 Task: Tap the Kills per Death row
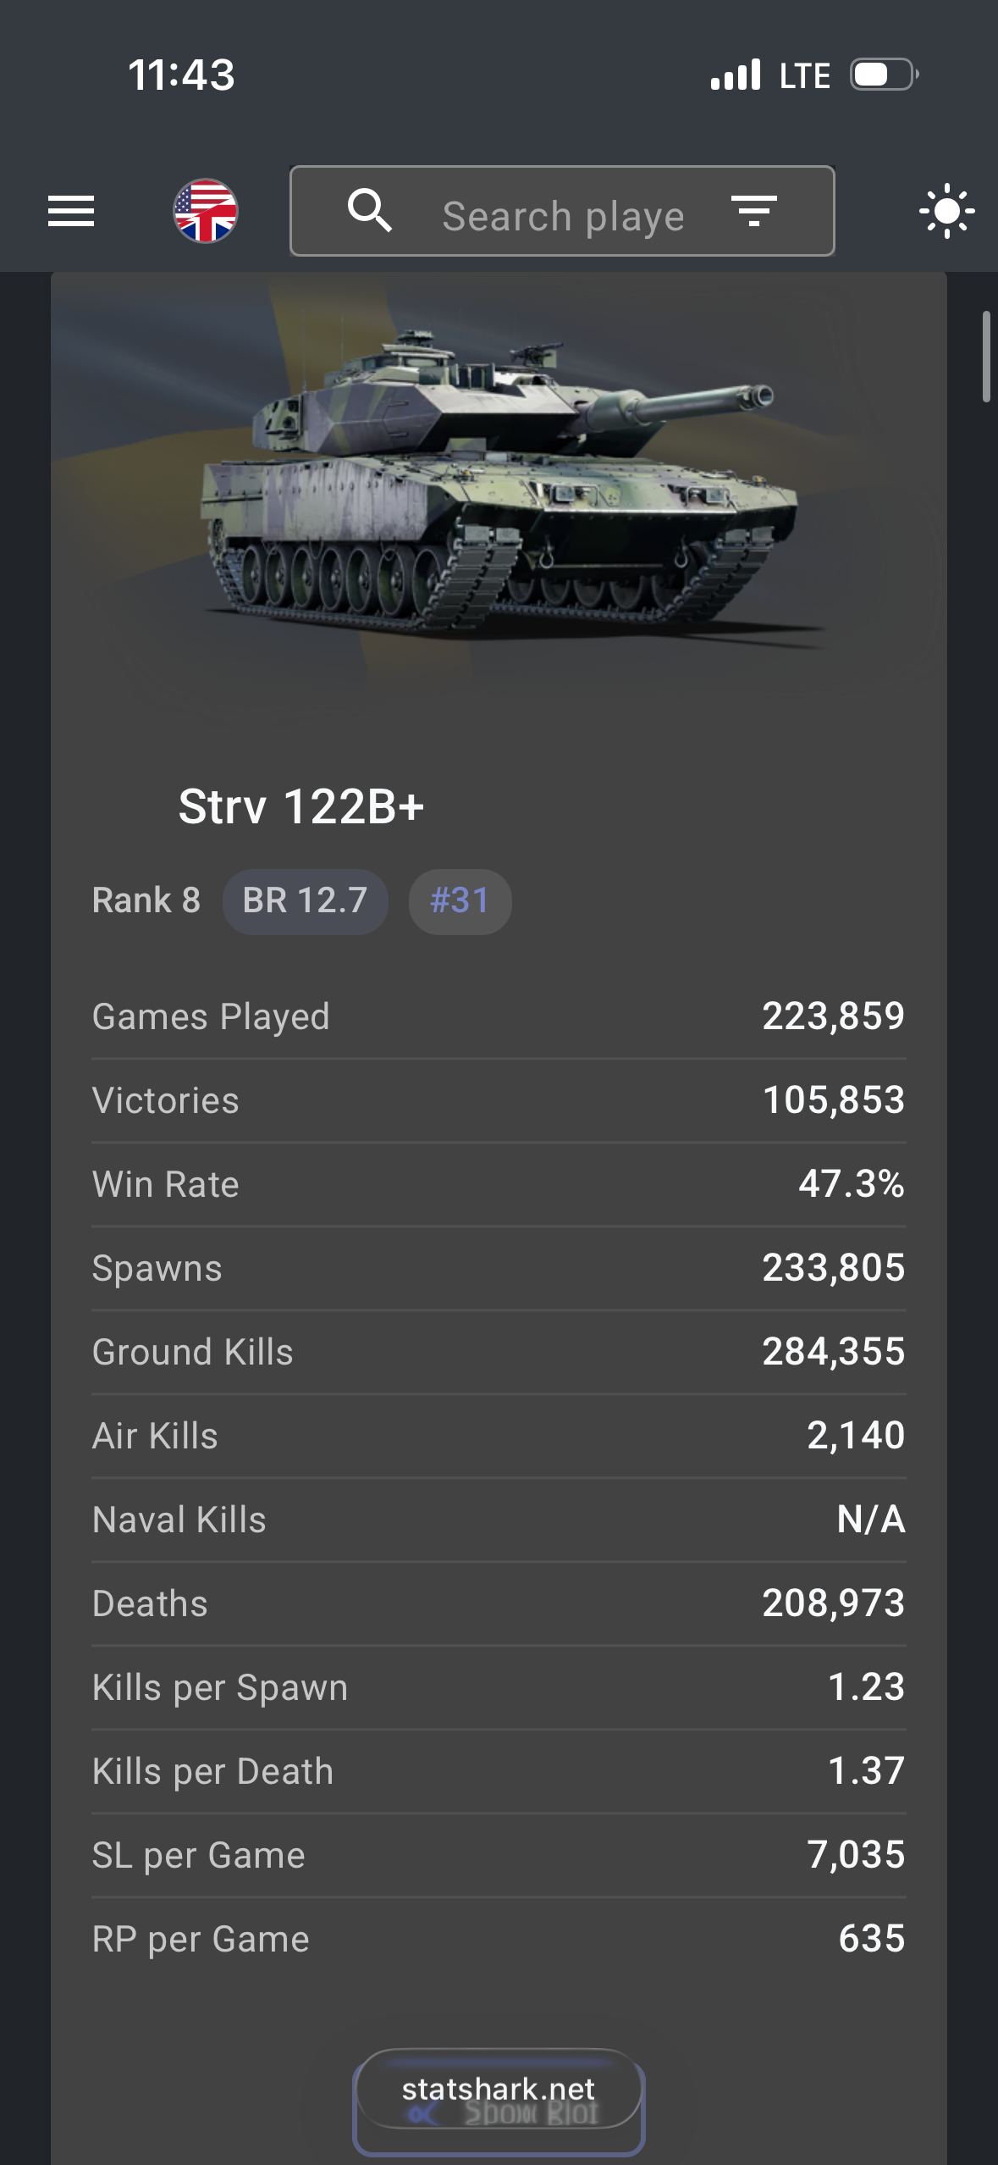click(498, 1771)
